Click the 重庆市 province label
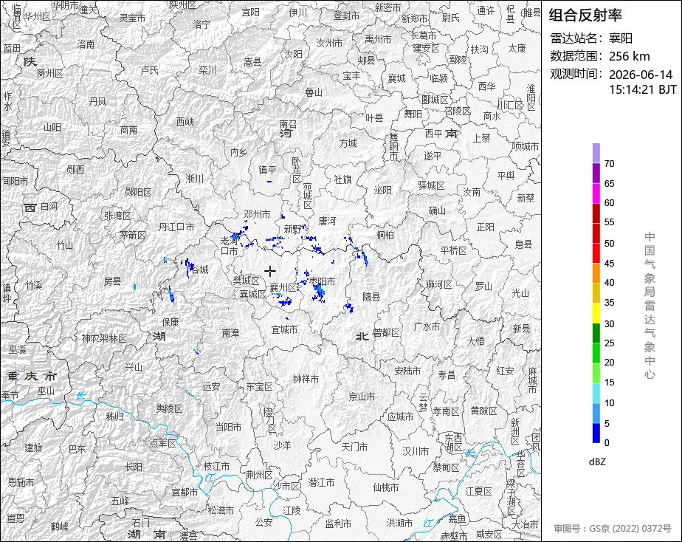This screenshot has height=542, width=682. pyautogui.click(x=31, y=376)
